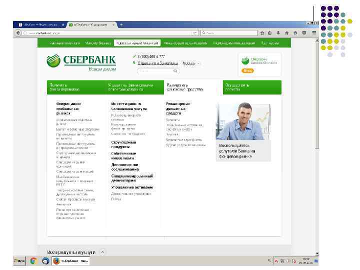The image size is (360, 270).
Task: Open the Частным клиентам menu item
Action: point(64,43)
